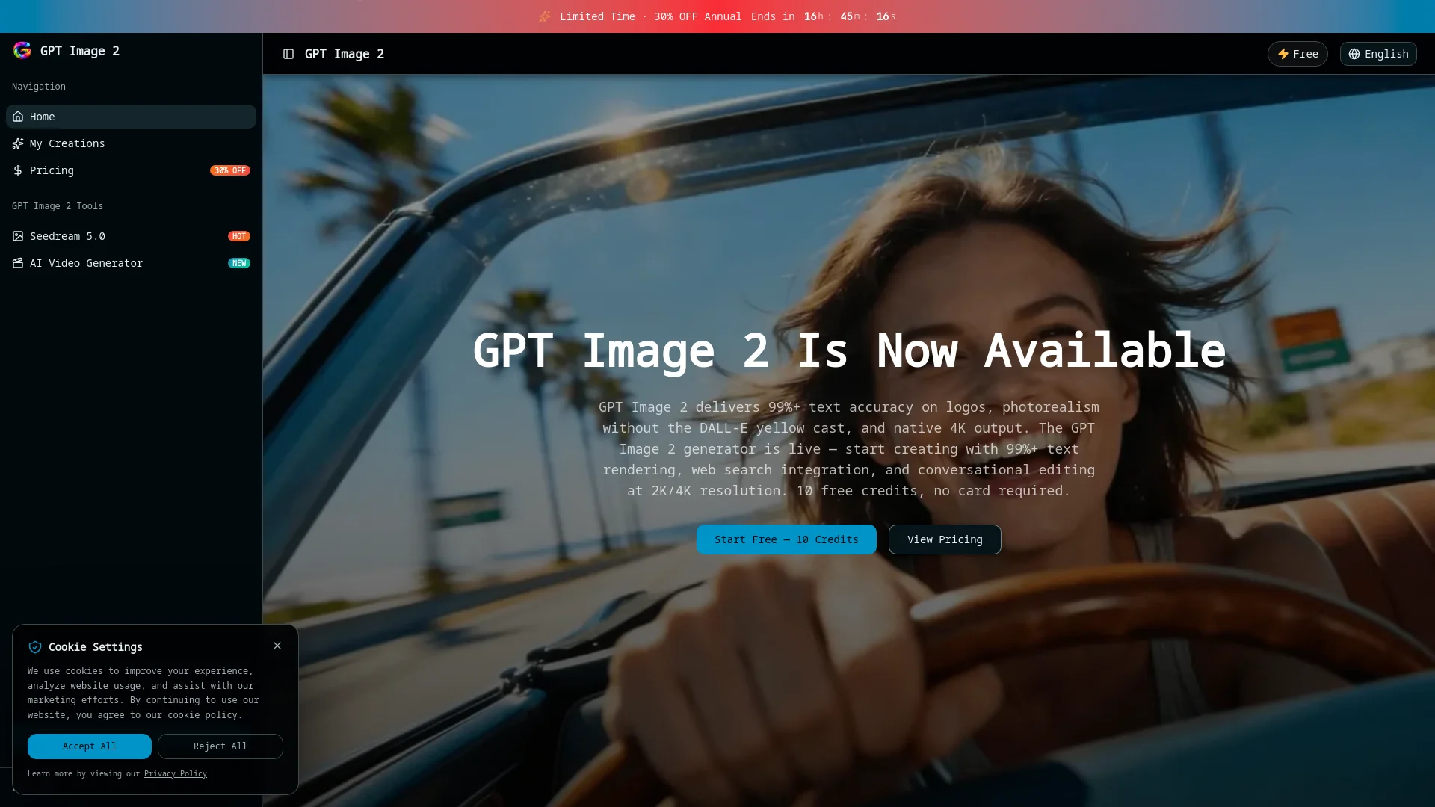The width and height of the screenshot is (1435, 807).
Task: Accept all cookies
Action: (90, 746)
